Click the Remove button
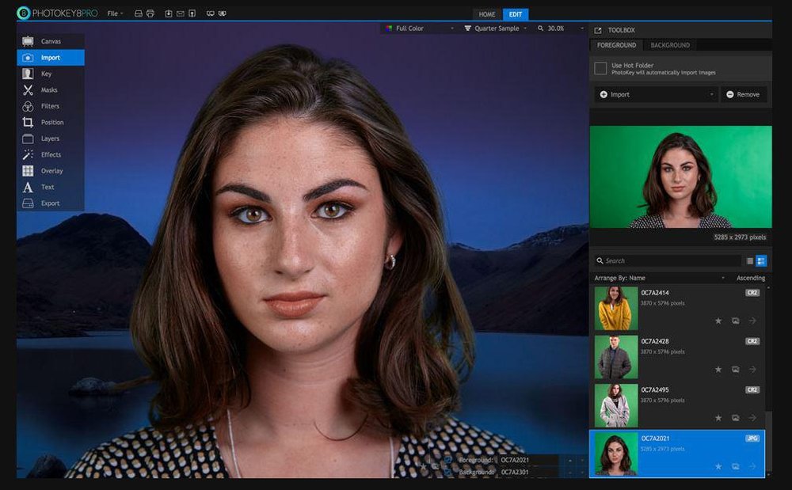 pos(744,94)
